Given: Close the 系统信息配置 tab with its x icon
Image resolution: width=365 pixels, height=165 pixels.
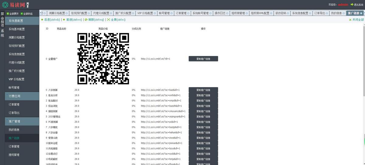Looking at the screenshot, I should [x=311, y=13].
